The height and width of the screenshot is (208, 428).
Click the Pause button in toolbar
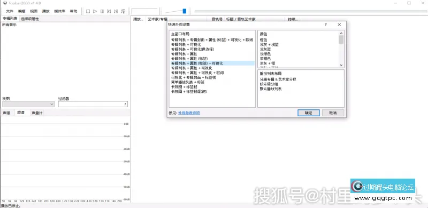tap(102, 11)
